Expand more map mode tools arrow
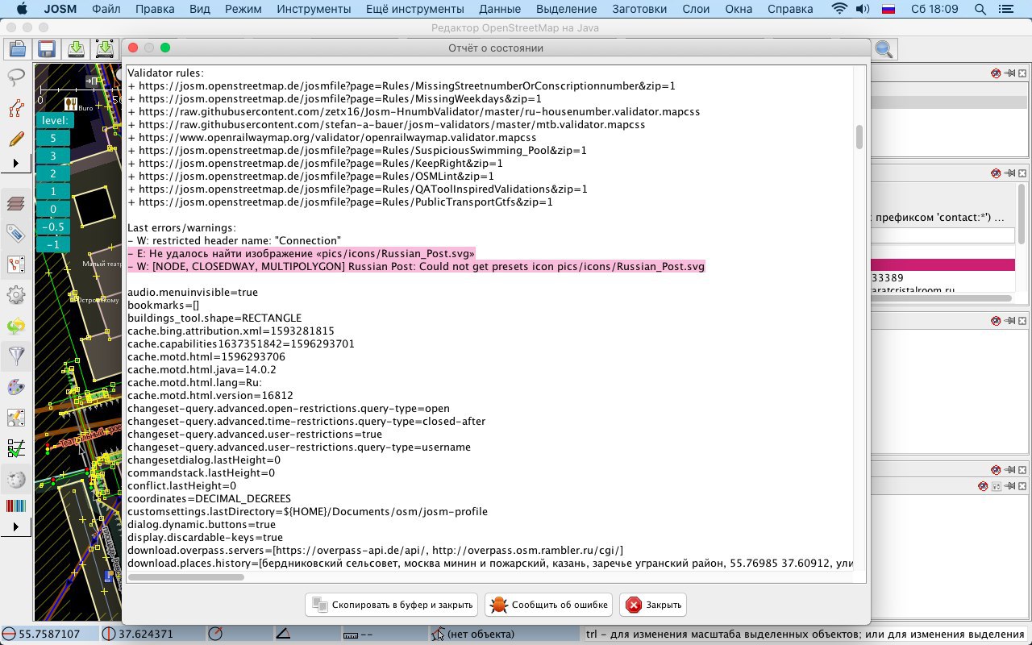Viewport: 1032px width, 645px height. [x=16, y=164]
